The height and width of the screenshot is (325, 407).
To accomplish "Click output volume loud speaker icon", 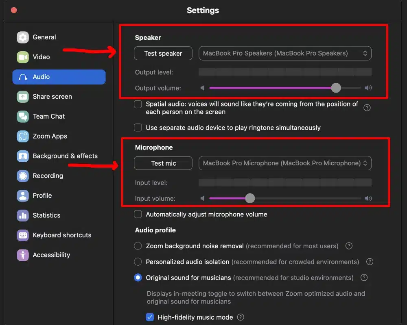I will [368, 88].
